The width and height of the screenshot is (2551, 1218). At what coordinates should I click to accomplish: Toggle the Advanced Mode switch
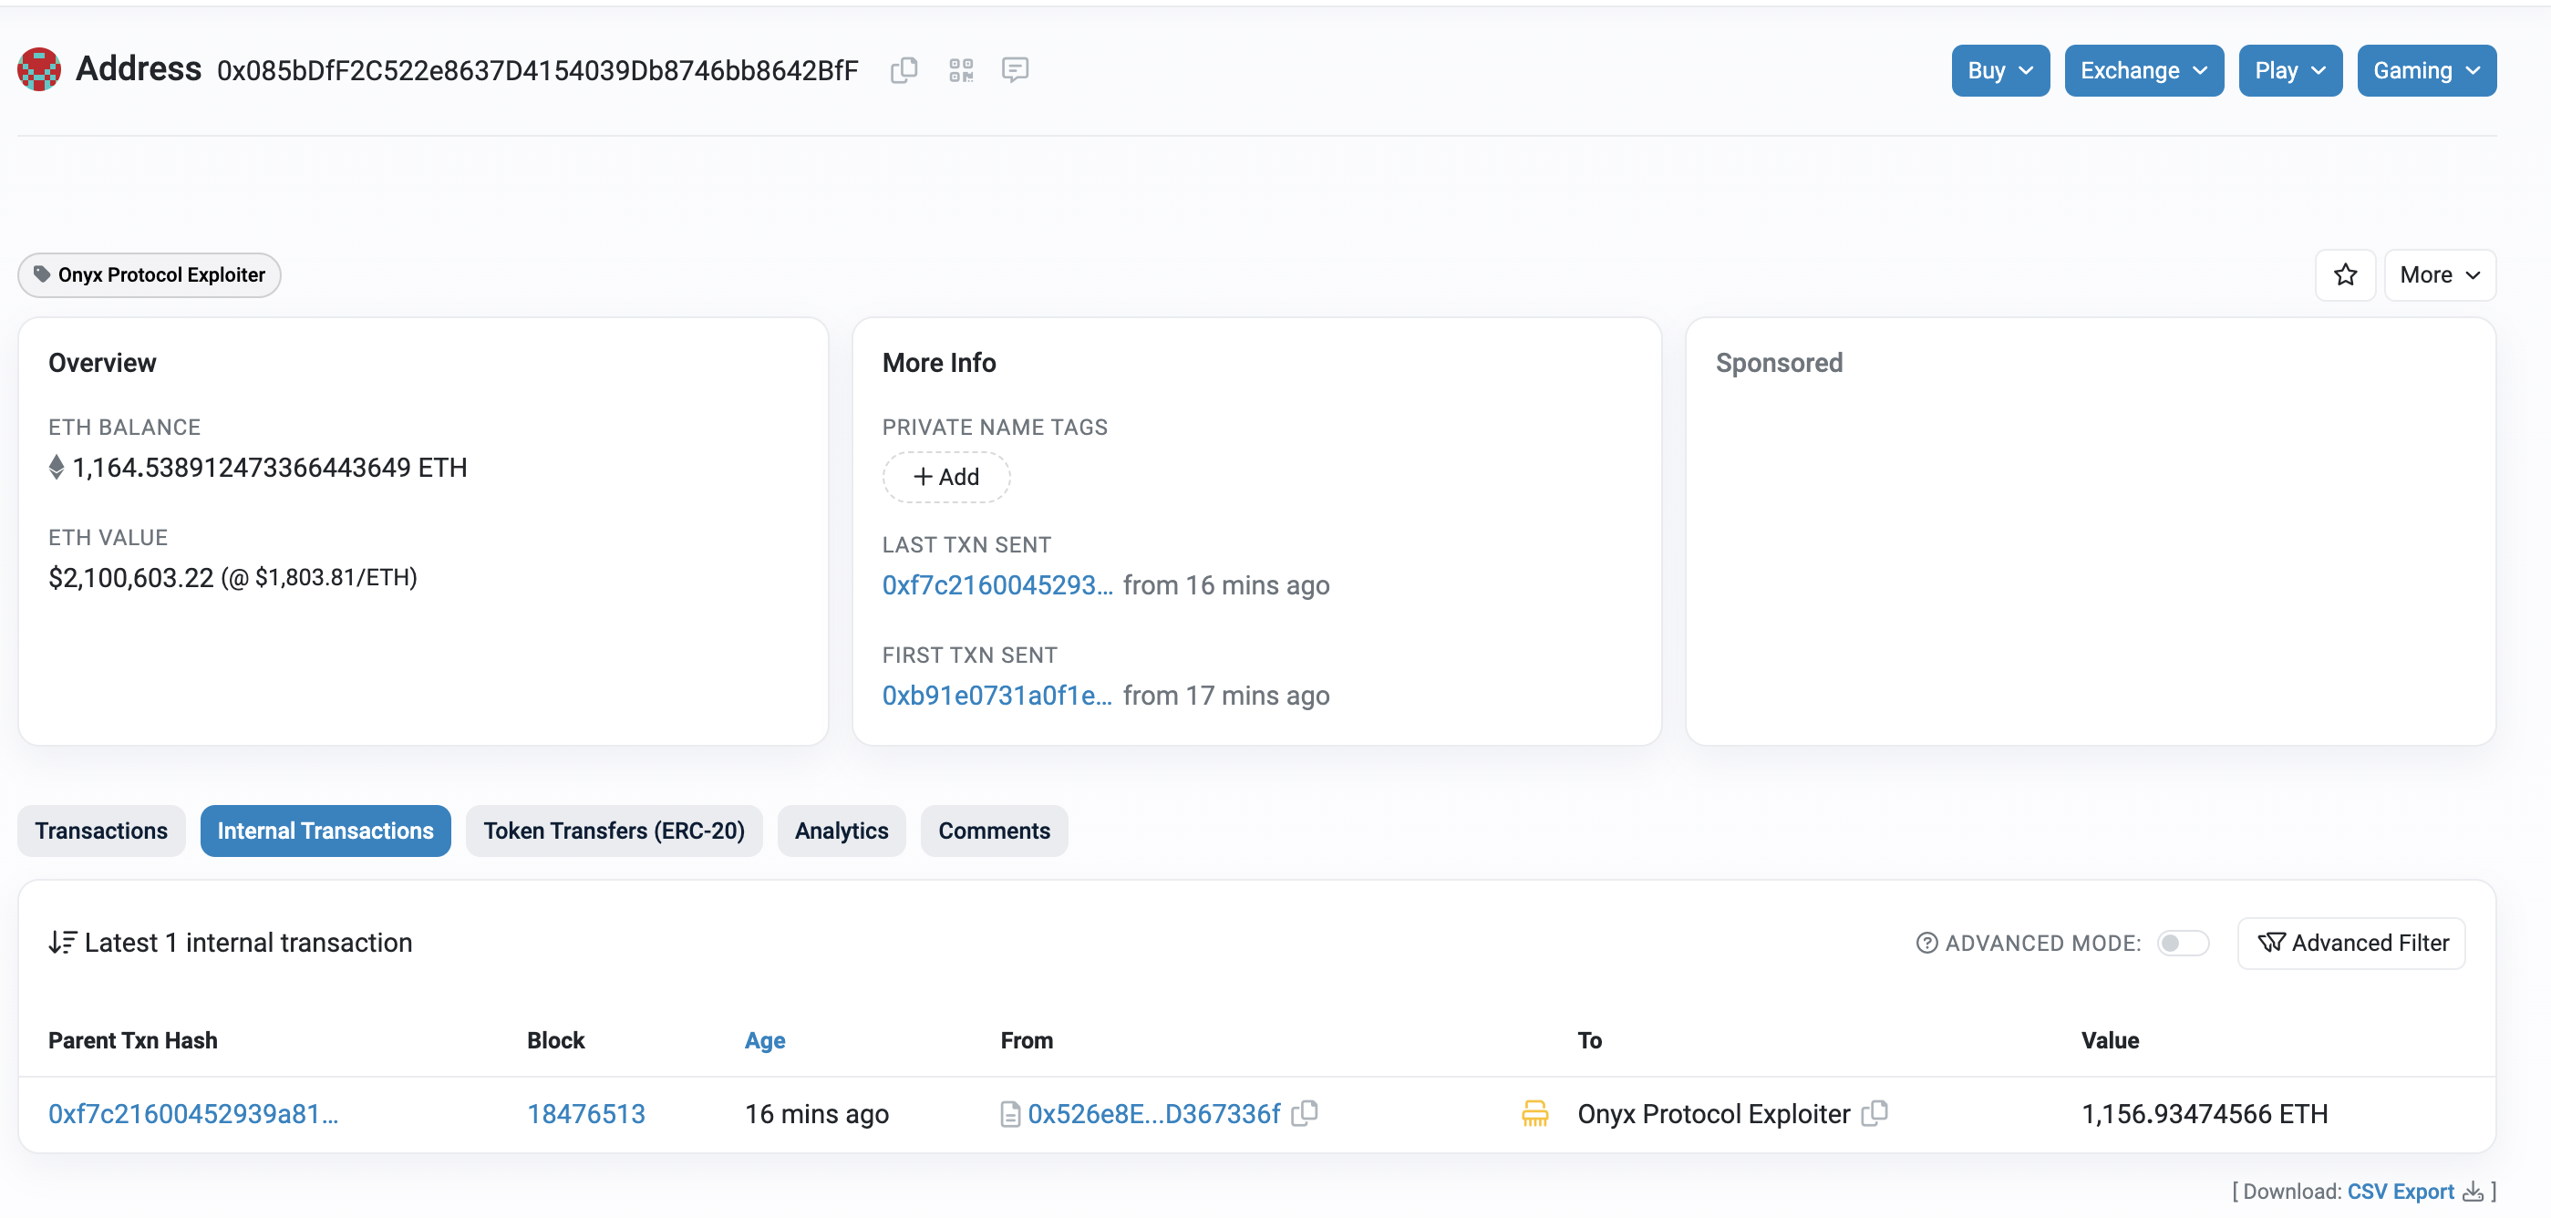pos(2182,943)
